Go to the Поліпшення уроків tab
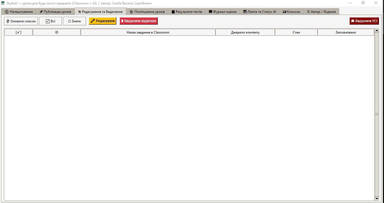This screenshot has height=203, width=384. [x=147, y=12]
